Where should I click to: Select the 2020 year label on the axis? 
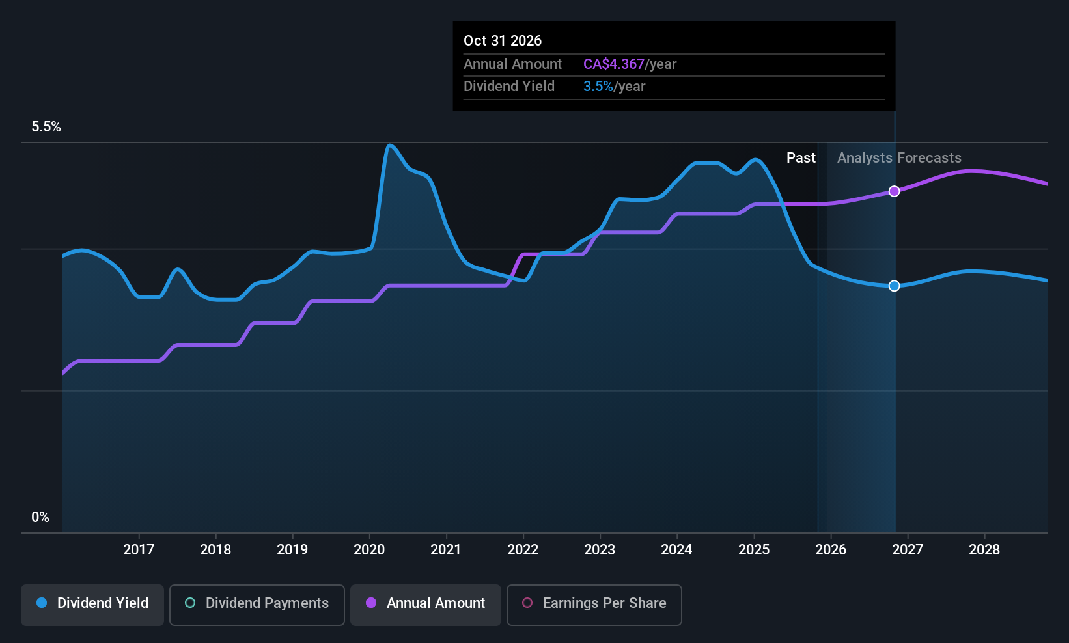(x=369, y=549)
